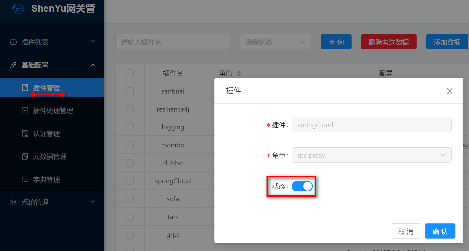Select the 基础配置 wrench icon
Image resolution: width=469 pixels, height=251 pixels.
pyautogui.click(x=13, y=65)
